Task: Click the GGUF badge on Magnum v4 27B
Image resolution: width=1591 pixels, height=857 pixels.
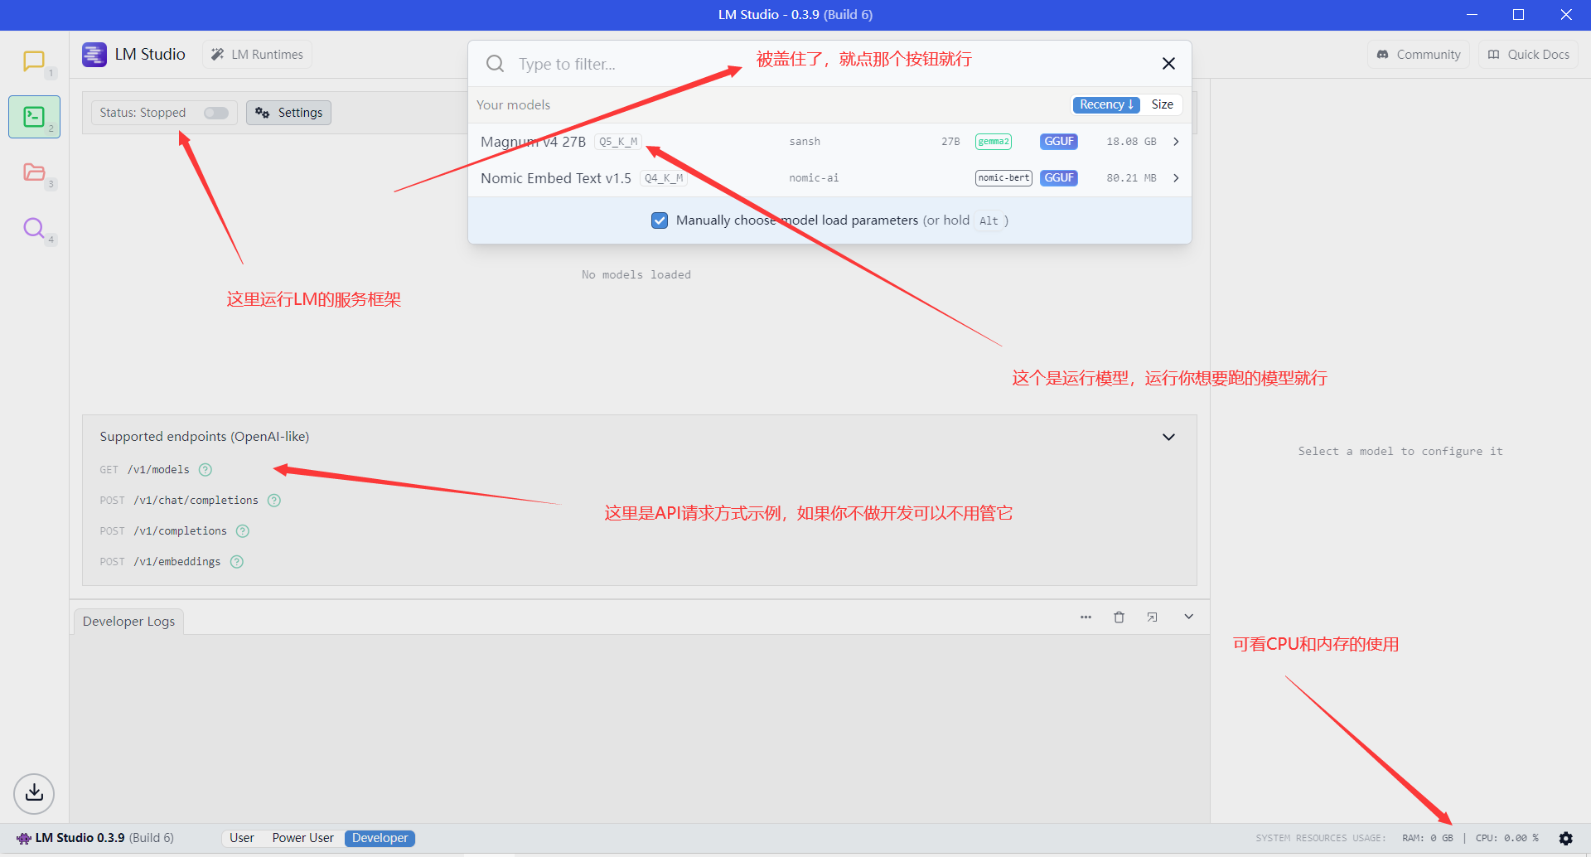Action: pyautogui.click(x=1059, y=142)
